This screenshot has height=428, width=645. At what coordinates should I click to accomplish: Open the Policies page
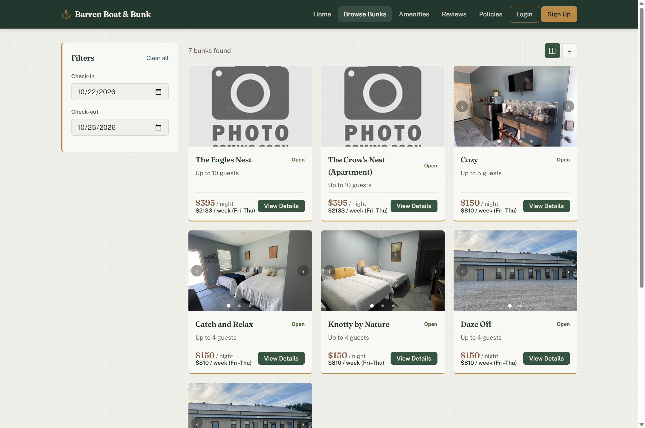coord(491,14)
